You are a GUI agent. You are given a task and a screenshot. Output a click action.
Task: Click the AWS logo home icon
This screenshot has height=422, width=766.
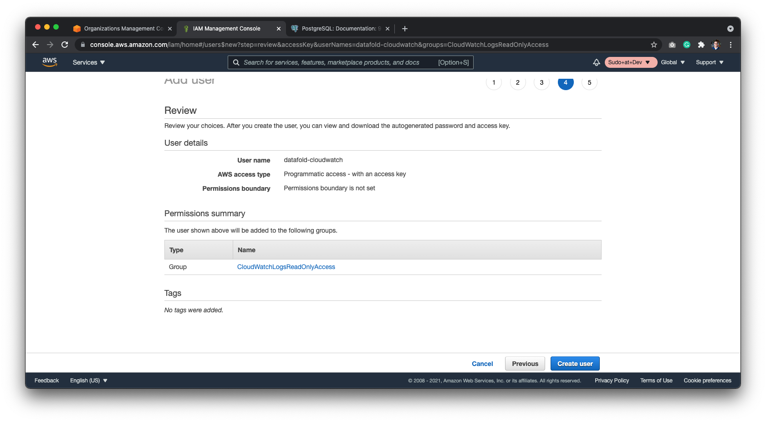coord(50,62)
